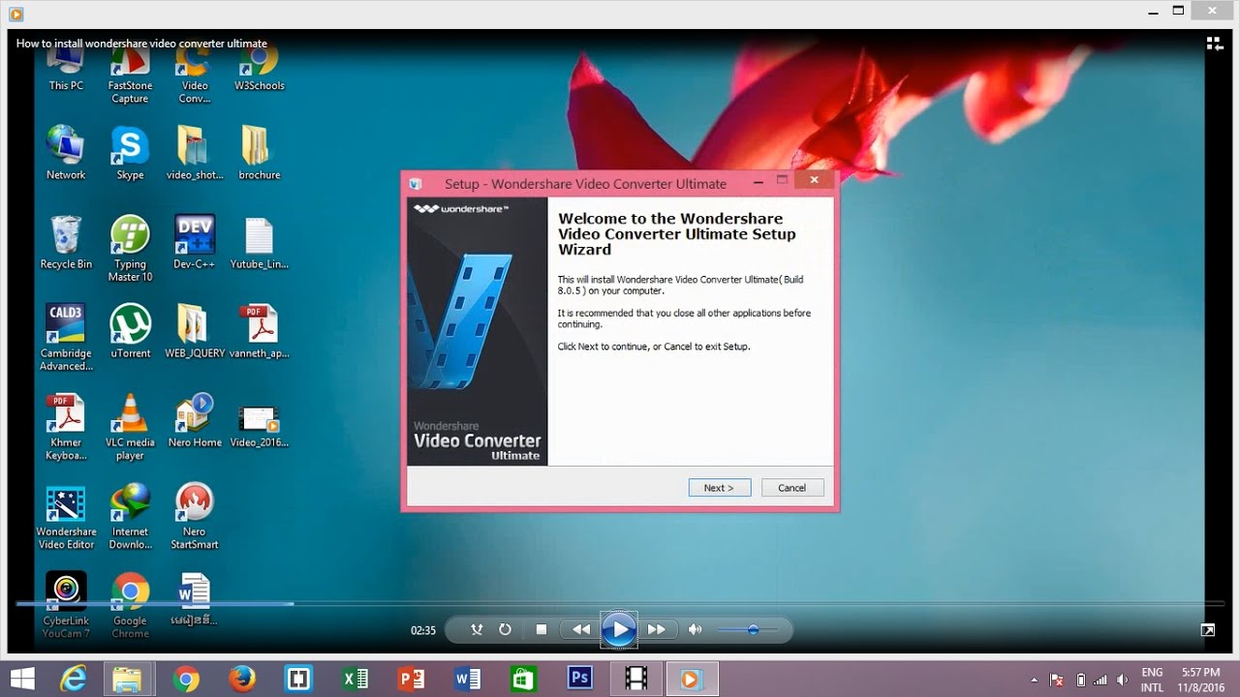Select the Recycle Bin icon

point(66,242)
